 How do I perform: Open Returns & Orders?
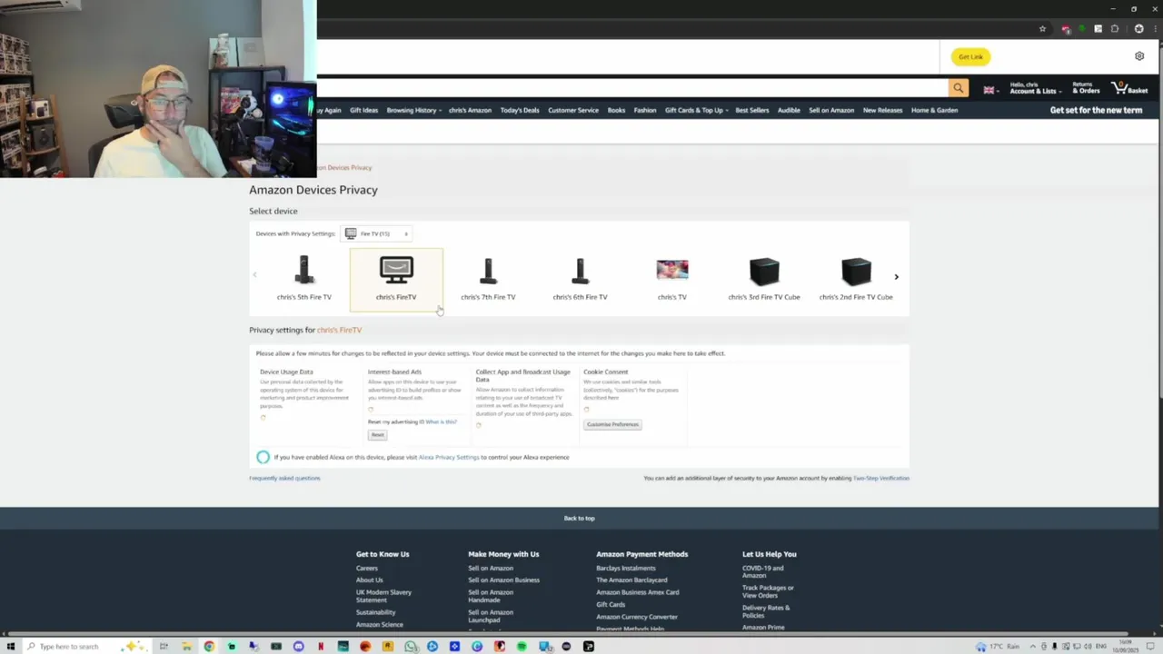pos(1086,88)
